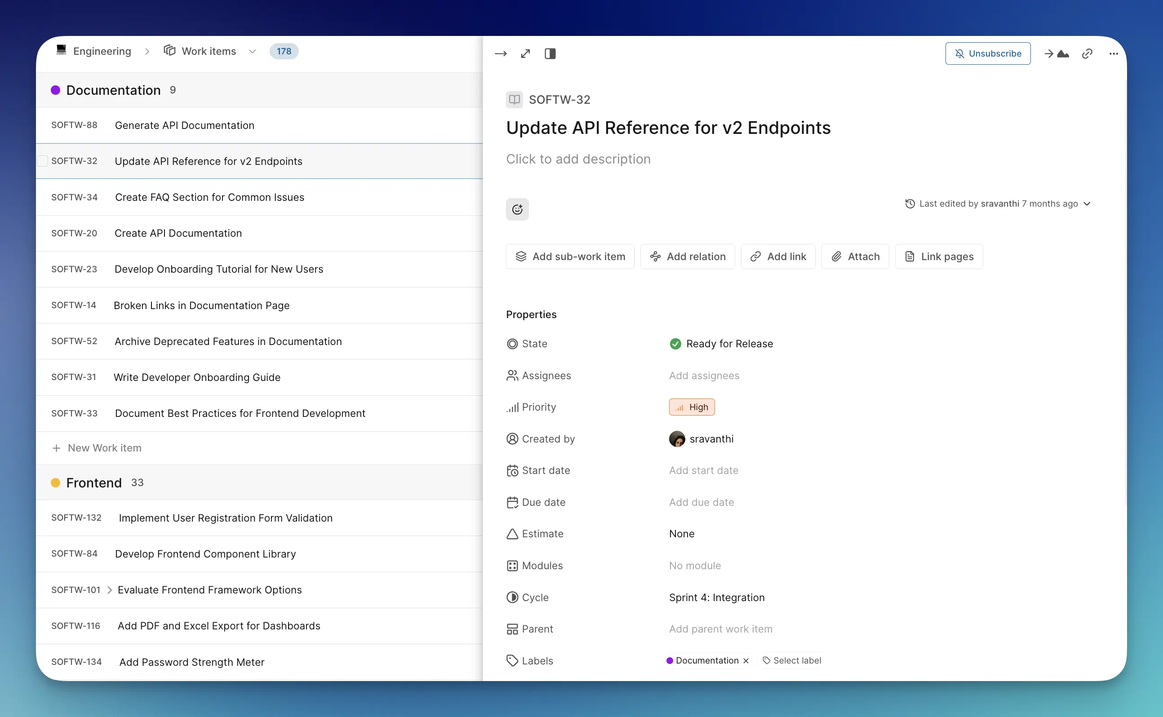Viewport: 1163px width, 717px height.
Task: Expand the Last edited history chevron
Action: pyautogui.click(x=1087, y=204)
